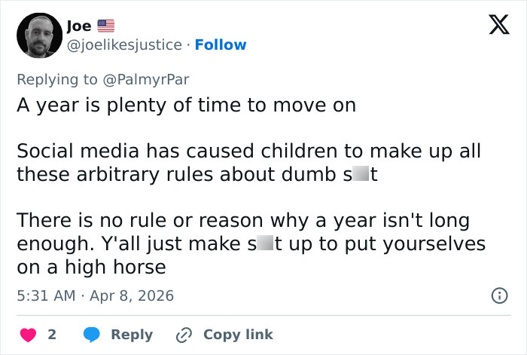The width and height of the screenshot is (527, 355).
Task: Click the censored block after "dumb"
Action: (x=361, y=174)
